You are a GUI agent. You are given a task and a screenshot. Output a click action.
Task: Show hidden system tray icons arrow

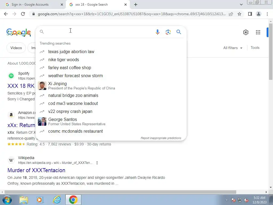[x=227, y=200]
